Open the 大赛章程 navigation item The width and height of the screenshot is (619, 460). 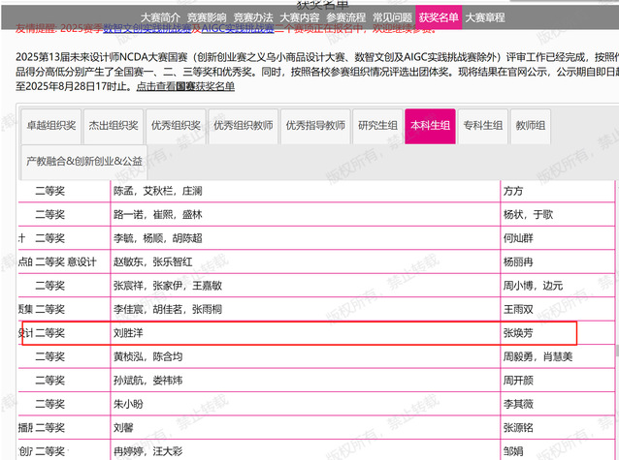[x=486, y=17]
